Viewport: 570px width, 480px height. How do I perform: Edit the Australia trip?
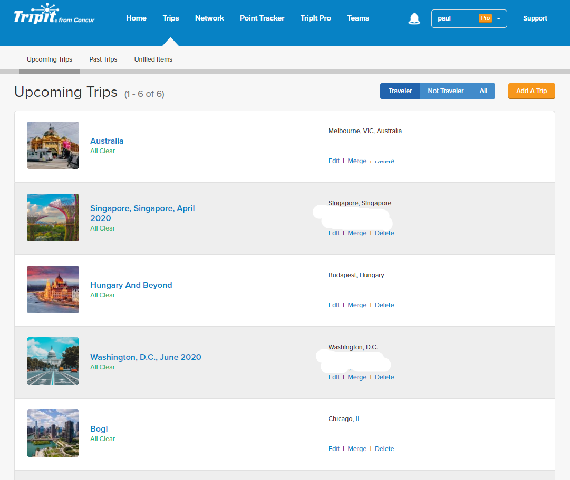(x=334, y=161)
